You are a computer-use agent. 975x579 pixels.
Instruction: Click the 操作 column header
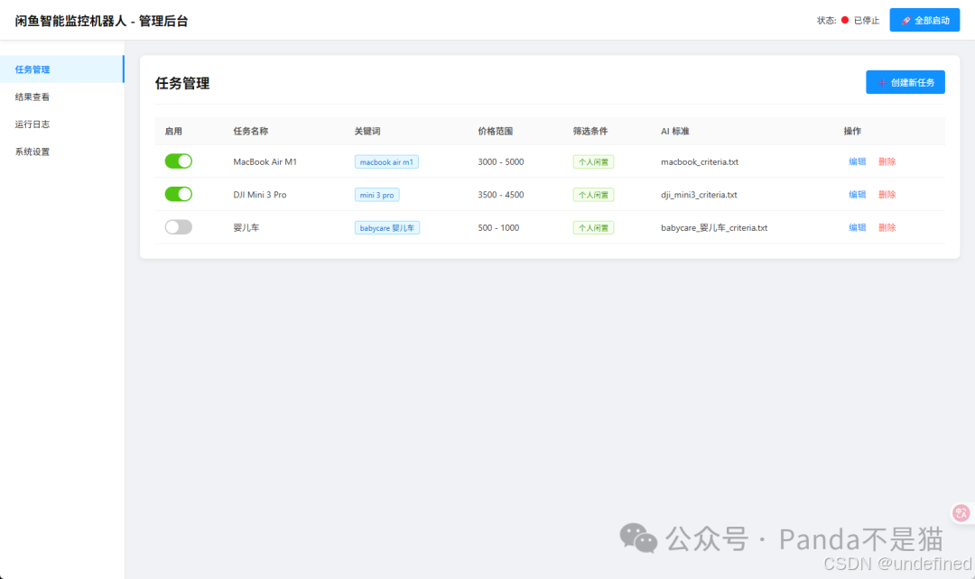tap(852, 131)
